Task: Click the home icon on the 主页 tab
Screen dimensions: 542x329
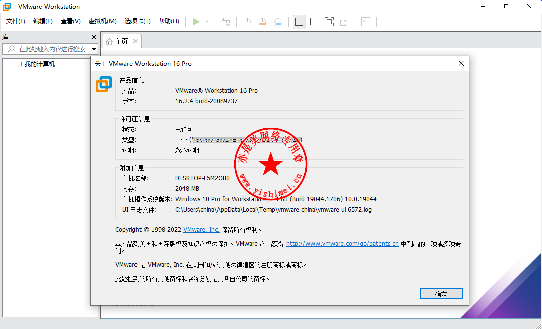Action: coord(109,42)
